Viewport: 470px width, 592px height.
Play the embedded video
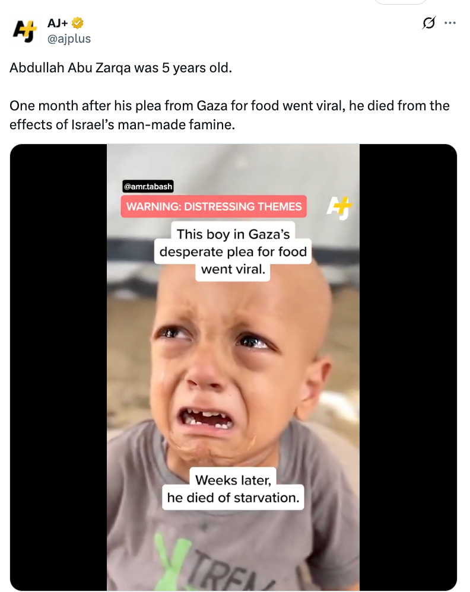point(233,367)
